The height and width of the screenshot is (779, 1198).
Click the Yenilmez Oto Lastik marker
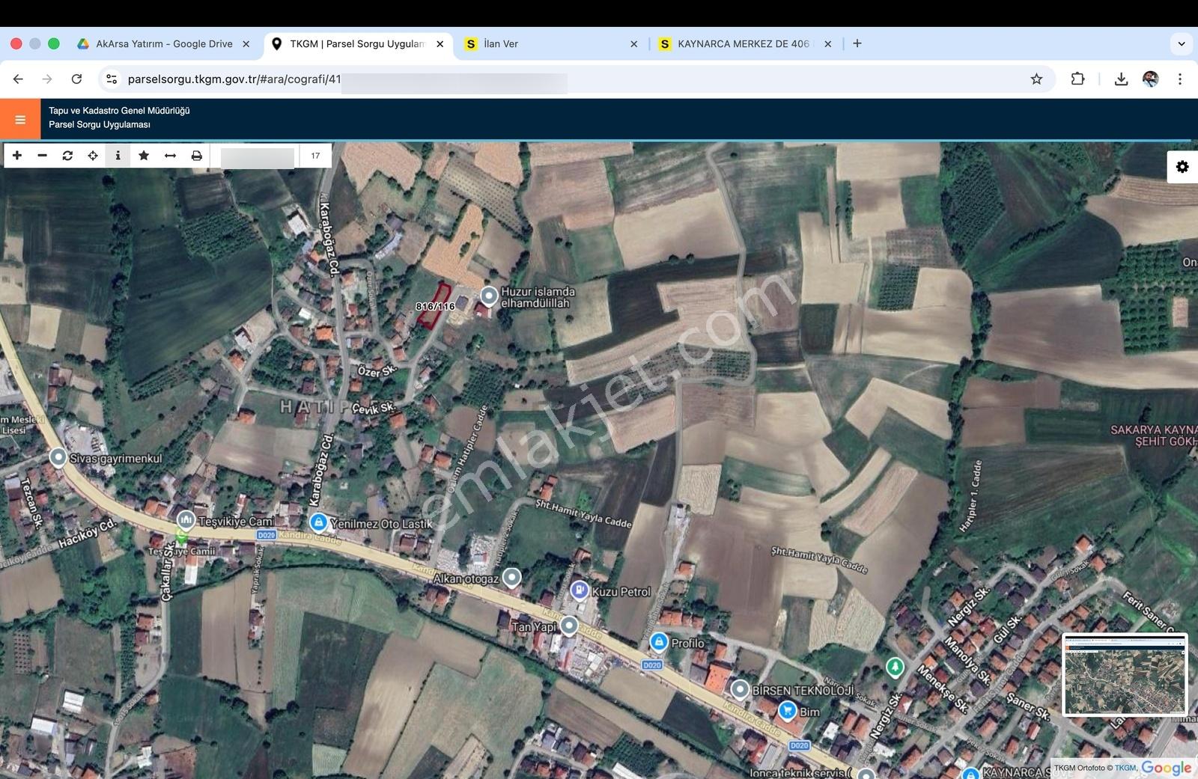tap(318, 522)
